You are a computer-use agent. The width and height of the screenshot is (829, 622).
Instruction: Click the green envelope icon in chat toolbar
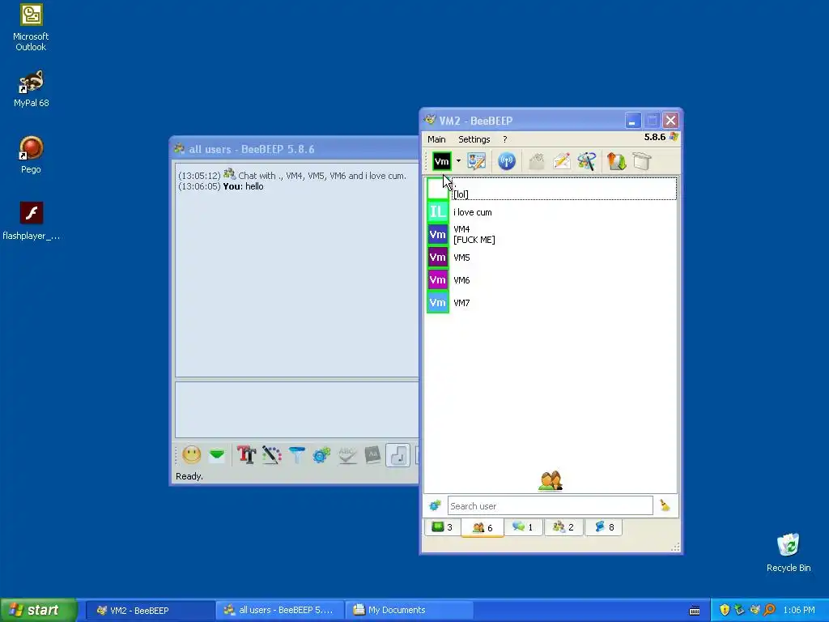click(x=217, y=455)
